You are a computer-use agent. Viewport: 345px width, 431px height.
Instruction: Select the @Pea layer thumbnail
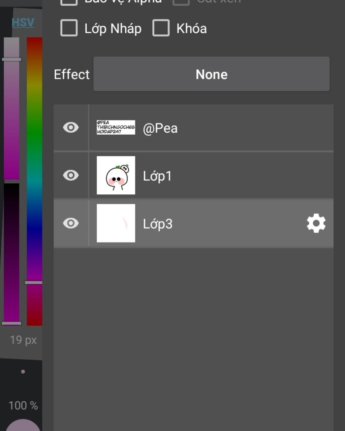(x=116, y=128)
